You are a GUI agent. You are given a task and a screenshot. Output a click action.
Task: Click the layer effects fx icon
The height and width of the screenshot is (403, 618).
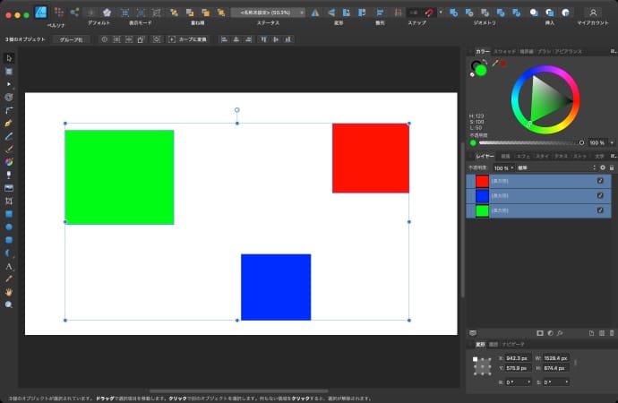tap(559, 333)
